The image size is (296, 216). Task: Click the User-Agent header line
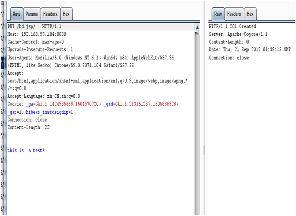(x=90, y=58)
